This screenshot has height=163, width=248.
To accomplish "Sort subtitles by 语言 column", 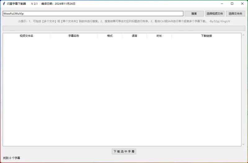I will point(135,36).
